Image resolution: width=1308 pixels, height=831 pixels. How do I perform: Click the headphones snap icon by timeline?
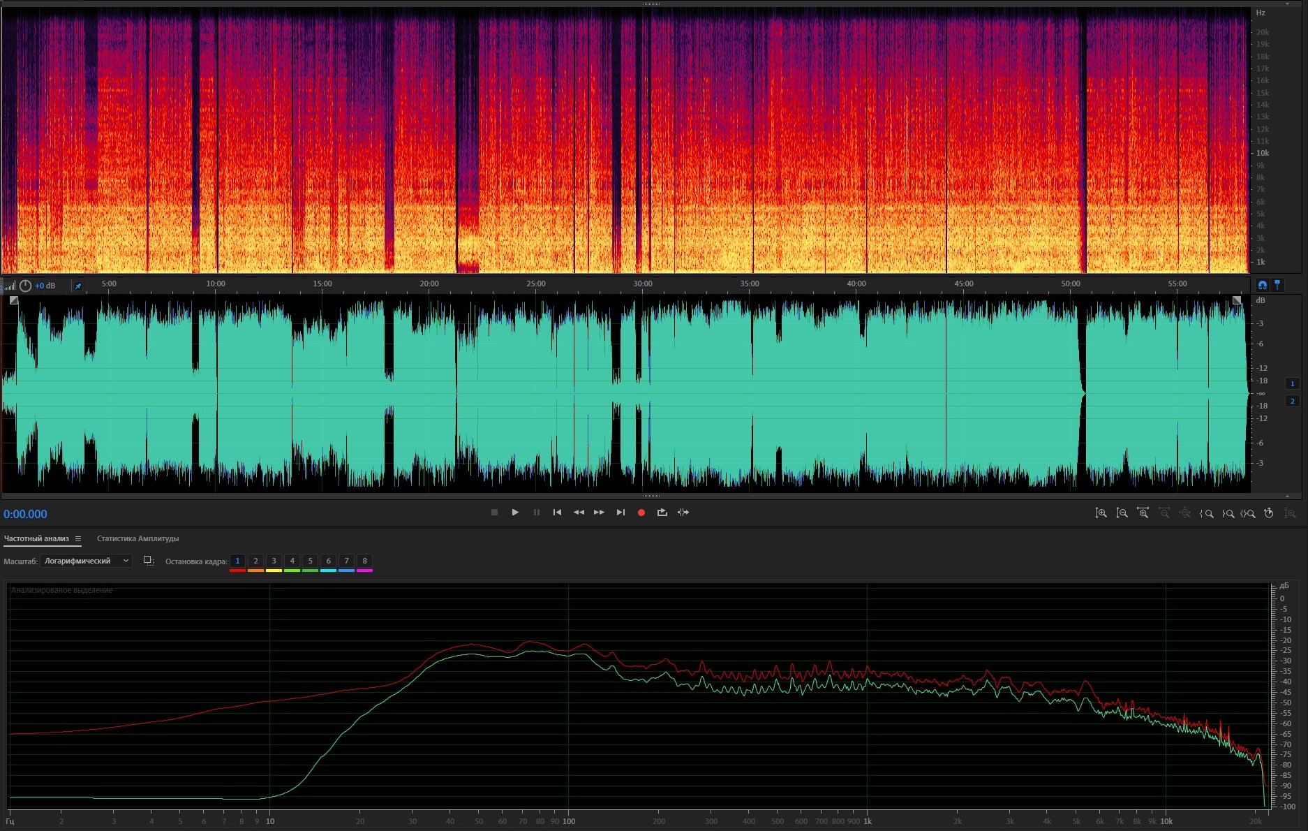pos(1262,284)
